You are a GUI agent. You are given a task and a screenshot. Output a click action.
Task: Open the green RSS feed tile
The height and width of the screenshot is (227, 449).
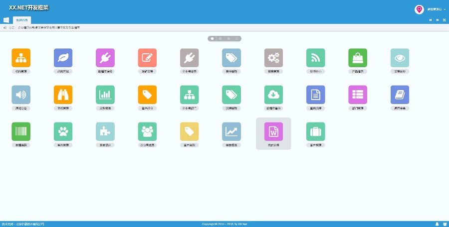316,58
